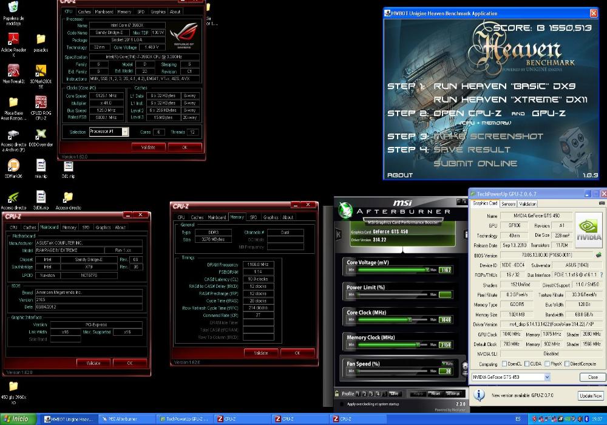
Task: Launch the CPUID ROG CPU-Z shortcut
Action: [x=41, y=107]
